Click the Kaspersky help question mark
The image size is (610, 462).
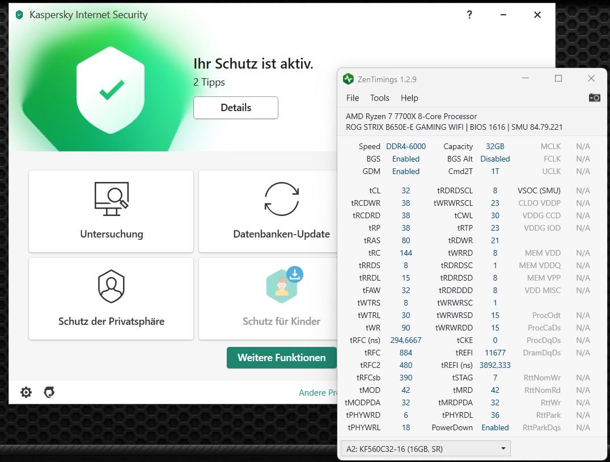point(469,15)
